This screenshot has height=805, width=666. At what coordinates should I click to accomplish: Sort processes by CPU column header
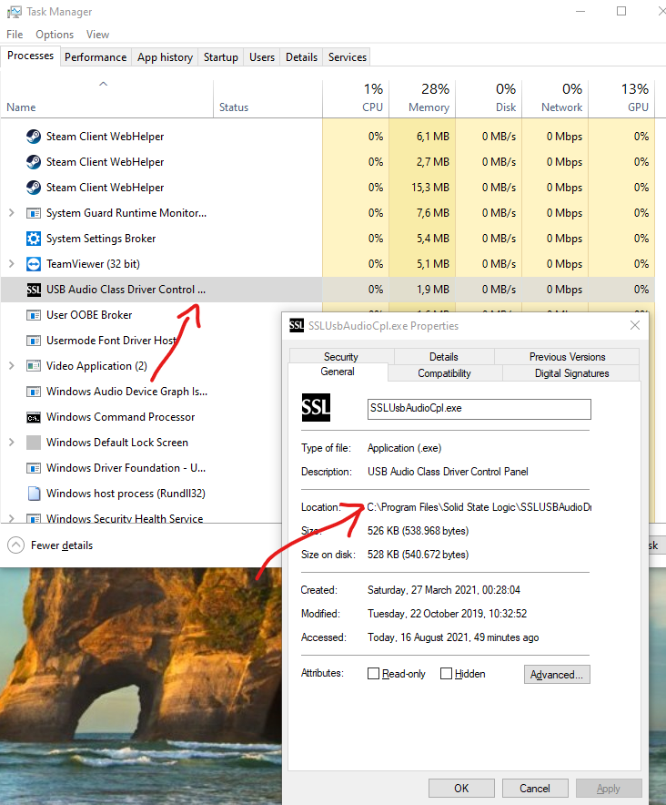click(356, 97)
